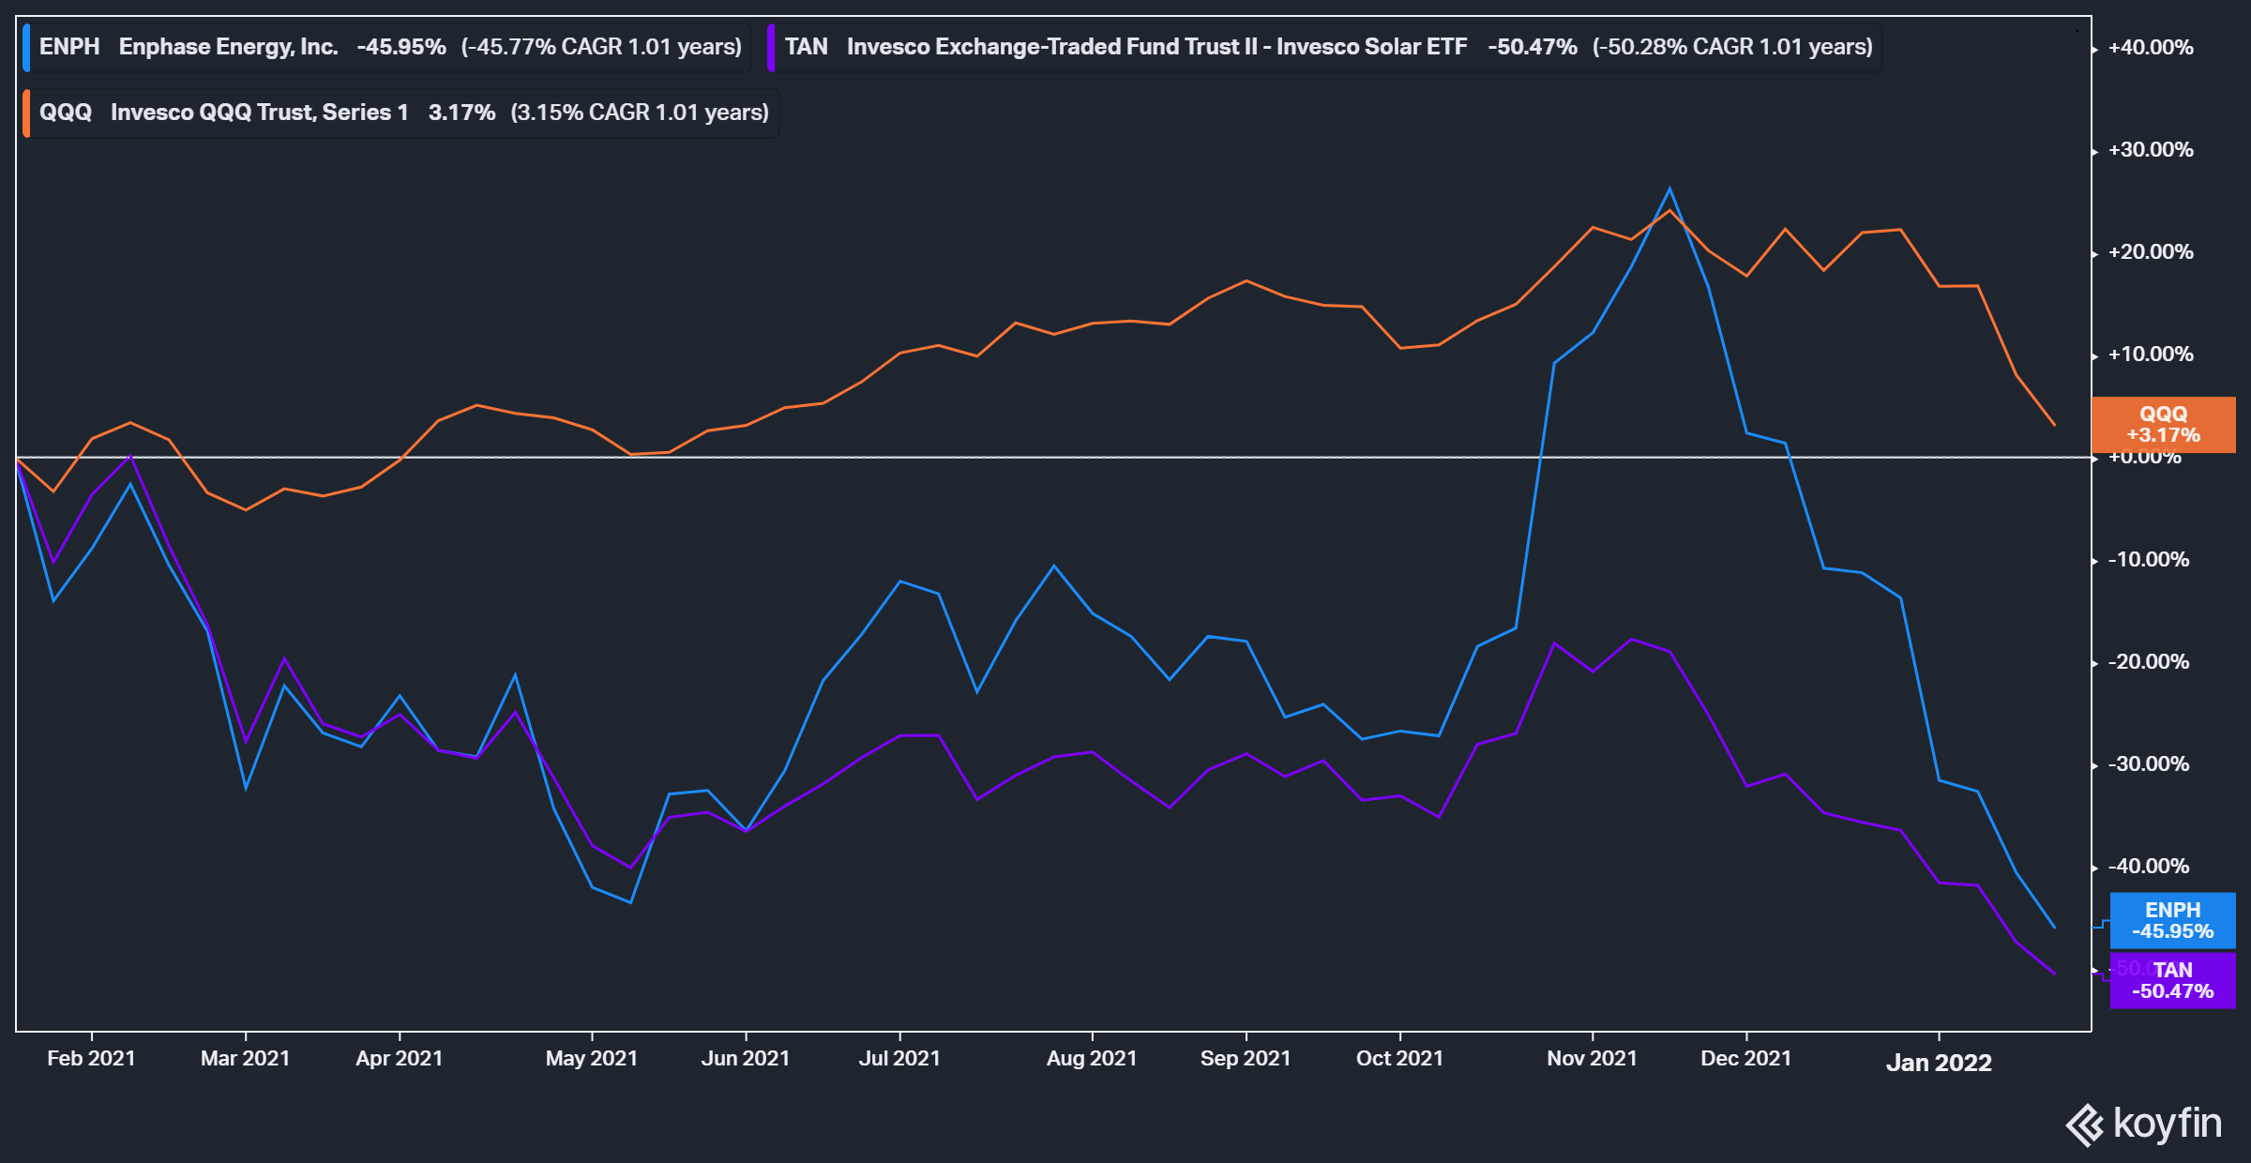Click the ENPH blue legend color bar
This screenshot has height=1163, width=2251.
26,47
